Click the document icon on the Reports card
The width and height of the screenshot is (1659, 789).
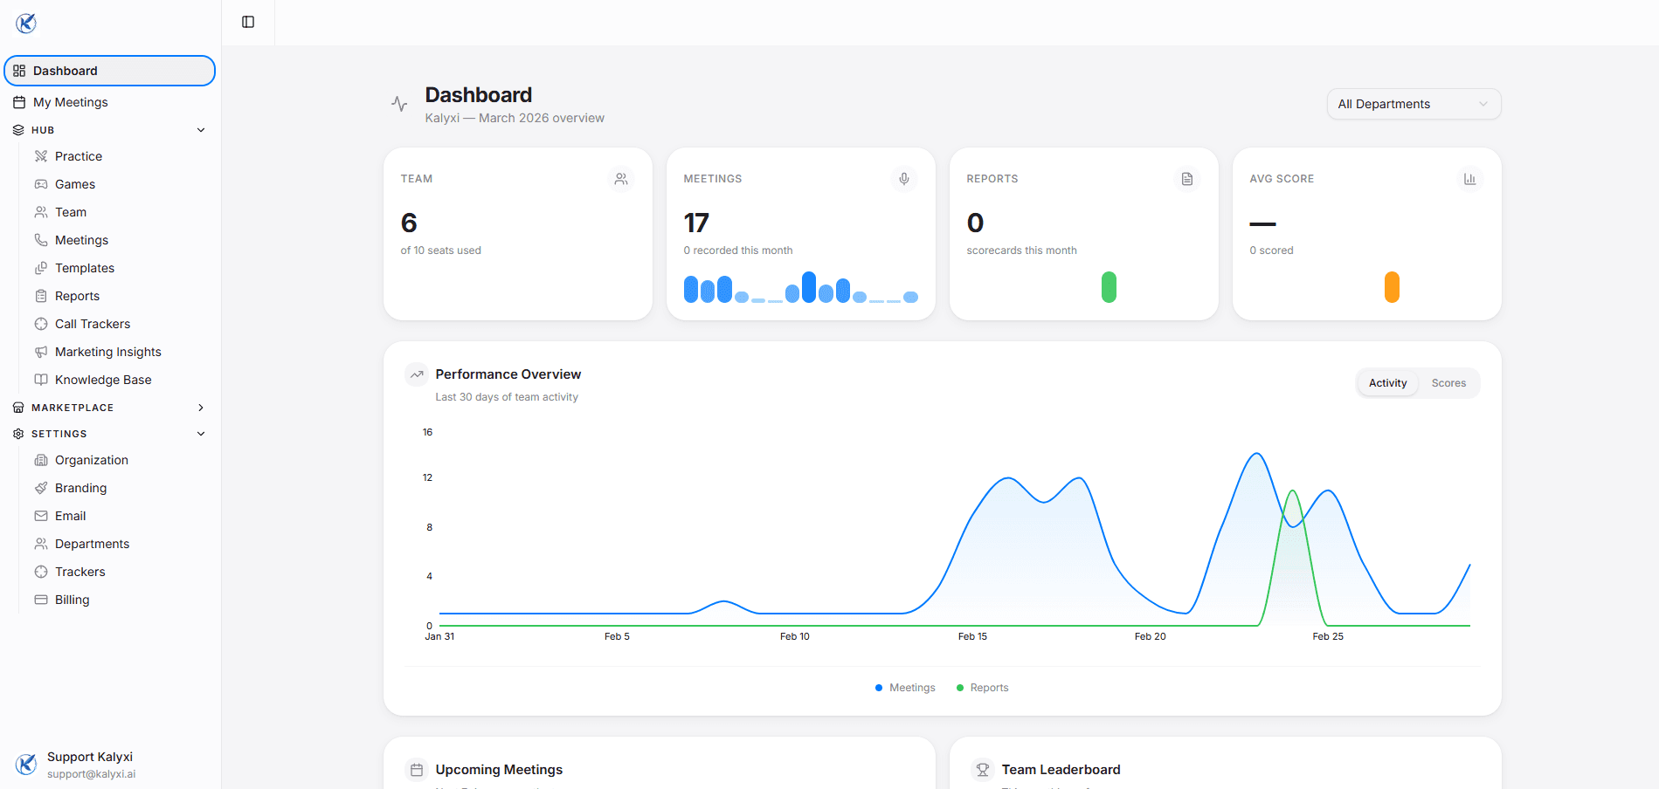pyautogui.click(x=1187, y=178)
